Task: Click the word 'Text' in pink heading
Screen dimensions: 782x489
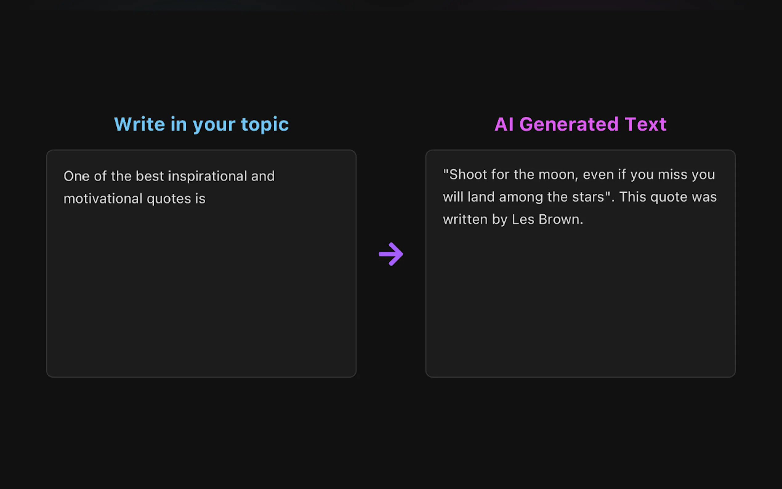Action: 645,124
